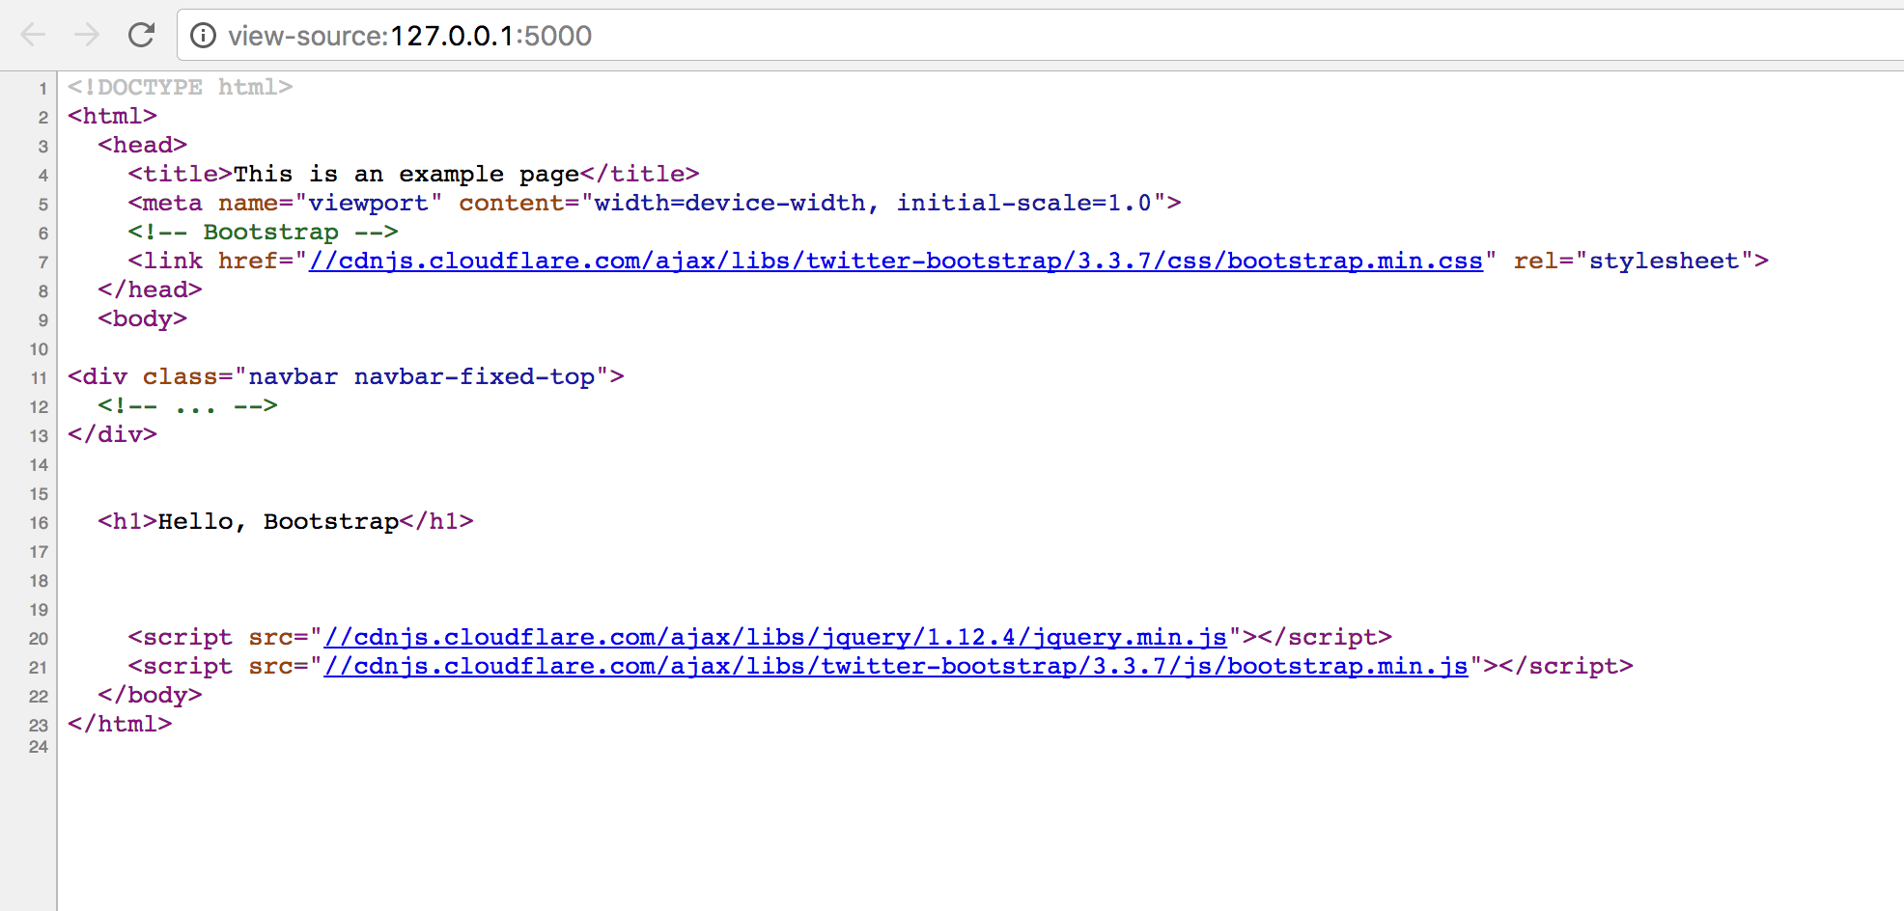
Task: Open the bootstrap.min.js script link
Action: pyautogui.click(x=896, y=666)
